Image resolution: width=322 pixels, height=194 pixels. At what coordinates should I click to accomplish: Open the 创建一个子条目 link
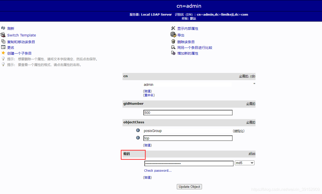point(19,53)
